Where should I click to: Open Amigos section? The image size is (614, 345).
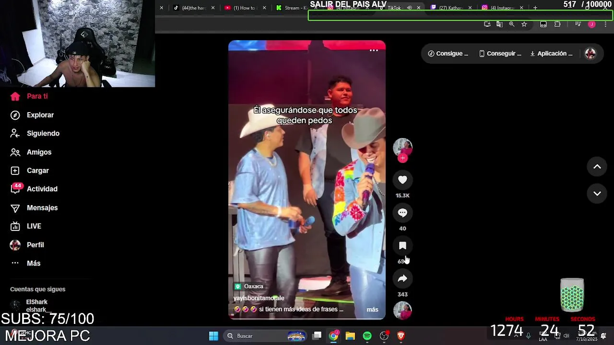click(31, 152)
